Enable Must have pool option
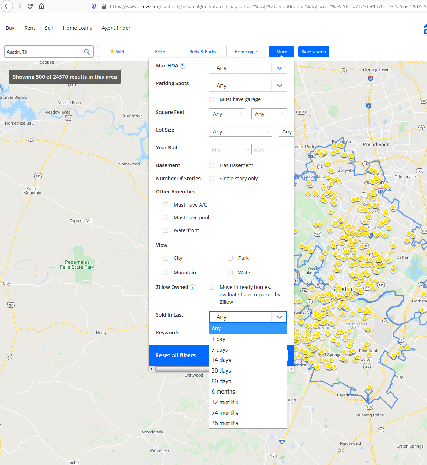This screenshot has width=427, height=465. (165, 218)
